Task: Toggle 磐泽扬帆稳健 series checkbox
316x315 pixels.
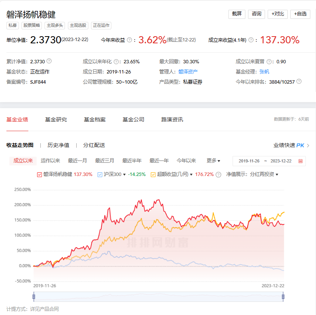Action: 40,174
